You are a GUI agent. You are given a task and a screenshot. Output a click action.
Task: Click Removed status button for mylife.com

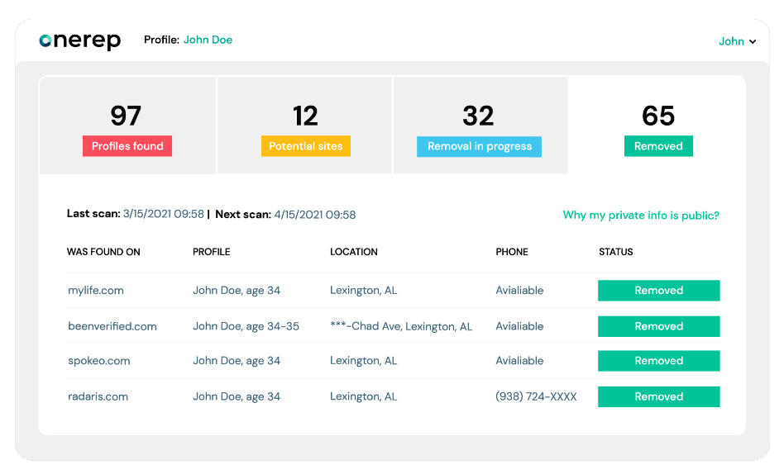click(x=658, y=290)
